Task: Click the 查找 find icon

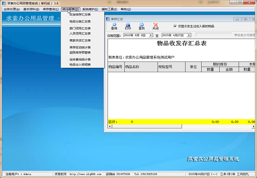Action: pyautogui.click(x=142, y=26)
